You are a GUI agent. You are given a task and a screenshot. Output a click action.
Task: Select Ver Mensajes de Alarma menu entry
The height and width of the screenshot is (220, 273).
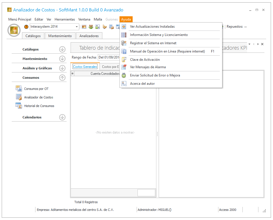click(148, 67)
